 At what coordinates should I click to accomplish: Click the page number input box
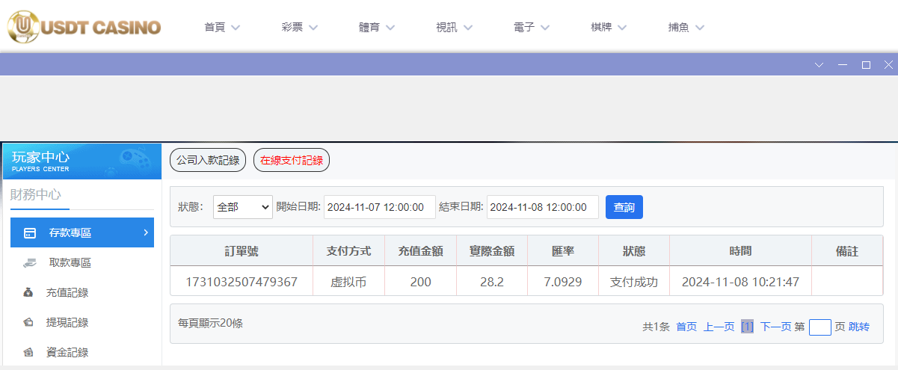819,327
